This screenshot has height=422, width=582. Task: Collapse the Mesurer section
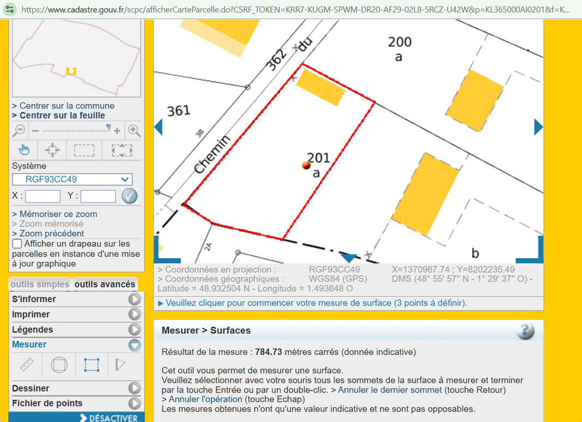pyautogui.click(x=134, y=345)
